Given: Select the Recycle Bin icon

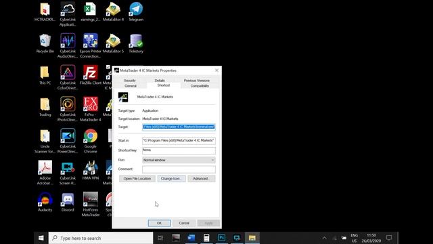Looking at the screenshot, I should click(x=45, y=43).
